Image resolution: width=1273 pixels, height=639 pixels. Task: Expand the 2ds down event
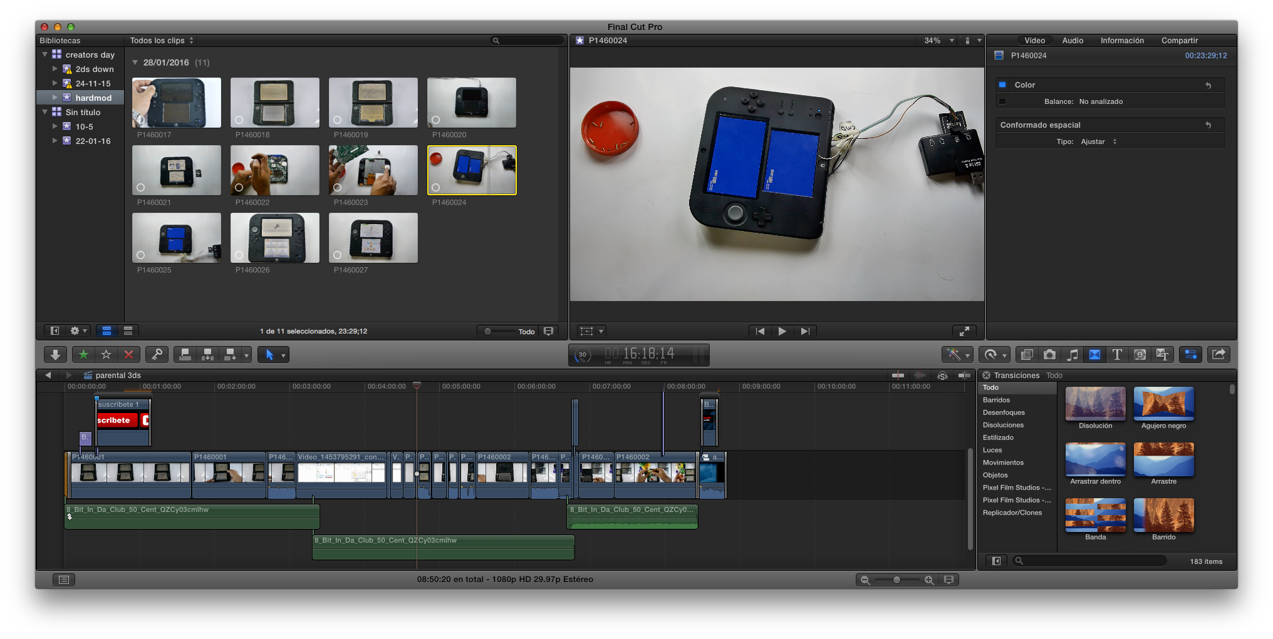pyautogui.click(x=55, y=69)
